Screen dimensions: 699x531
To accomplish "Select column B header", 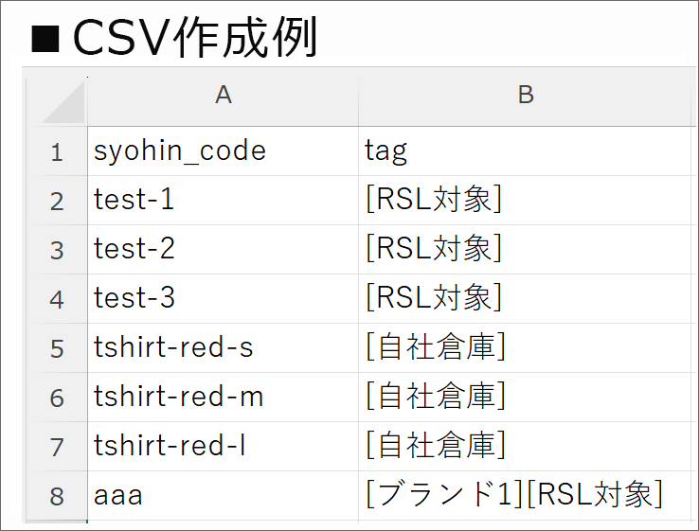I will (526, 95).
